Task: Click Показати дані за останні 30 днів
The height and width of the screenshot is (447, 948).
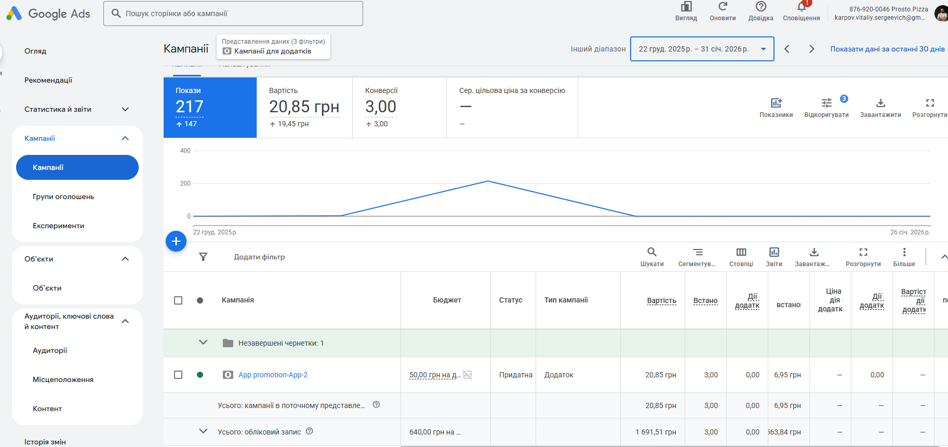Action: 887,49
